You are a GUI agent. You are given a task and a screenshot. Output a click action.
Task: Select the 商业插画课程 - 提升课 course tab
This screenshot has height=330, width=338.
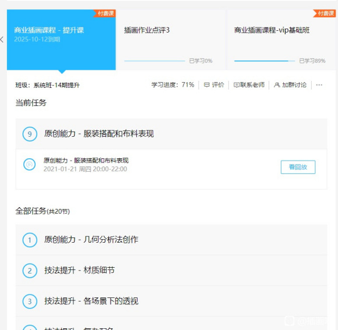[61, 40]
